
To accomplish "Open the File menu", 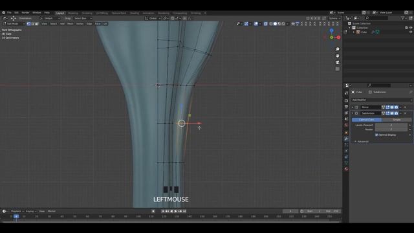I will click(x=9, y=13).
